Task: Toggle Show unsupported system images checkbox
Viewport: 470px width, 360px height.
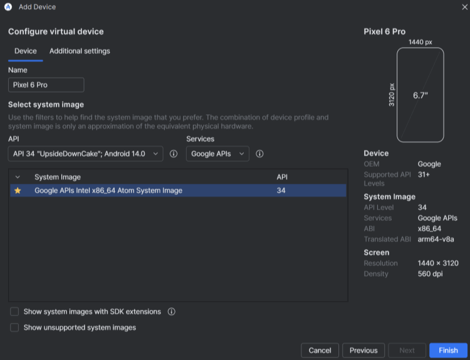Action: 14,327
